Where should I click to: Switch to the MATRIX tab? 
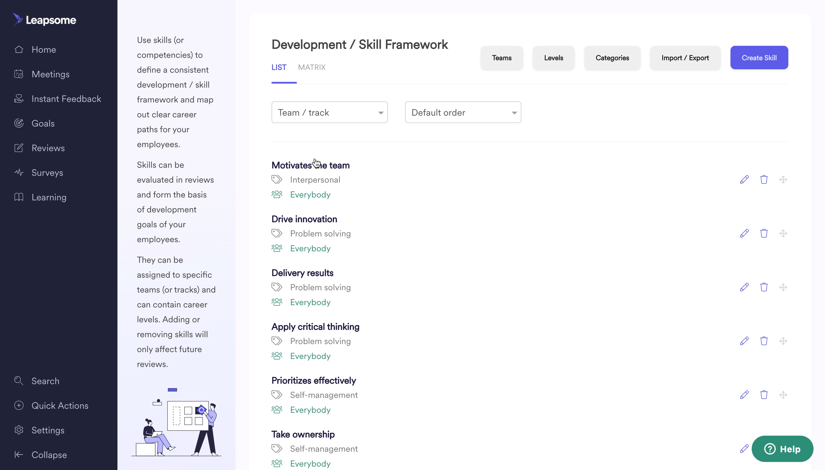point(312,67)
